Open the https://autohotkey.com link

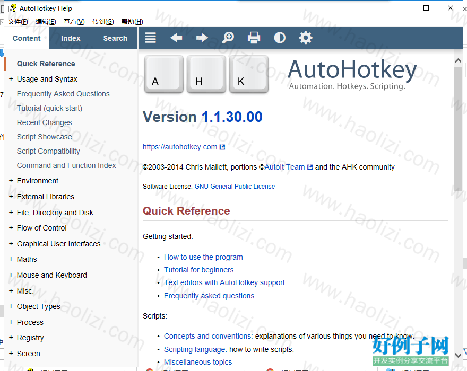[180, 147]
